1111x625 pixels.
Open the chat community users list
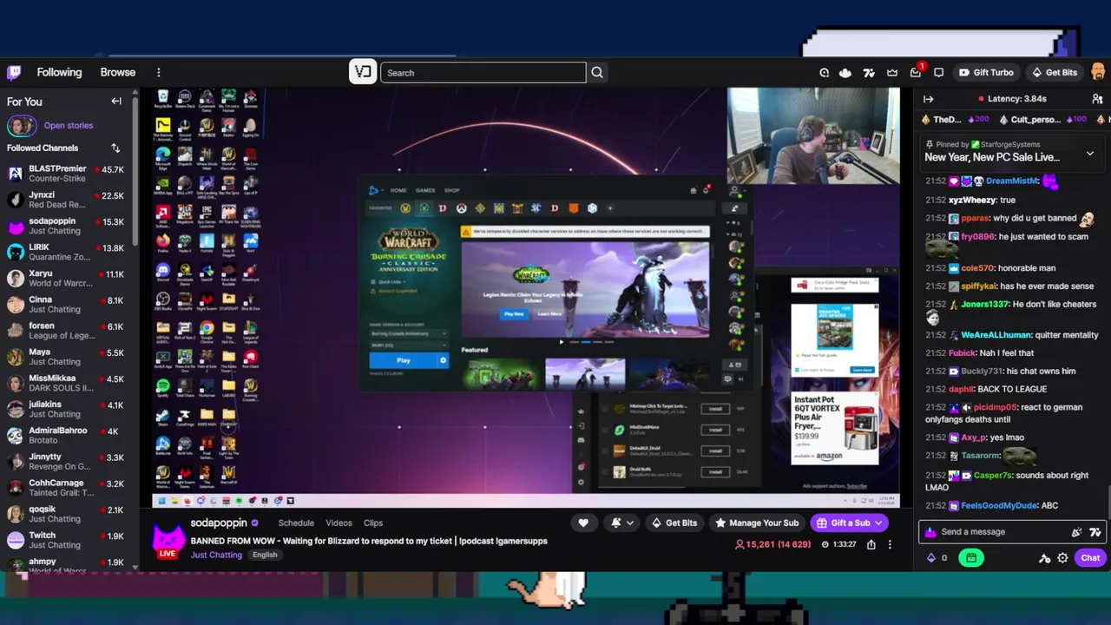tap(1097, 99)
